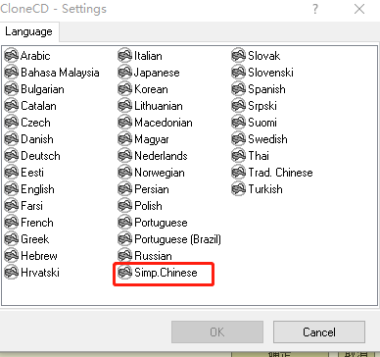Choose the Trad. Chinese label
380x357 pixels.
[x=280, y=173]
